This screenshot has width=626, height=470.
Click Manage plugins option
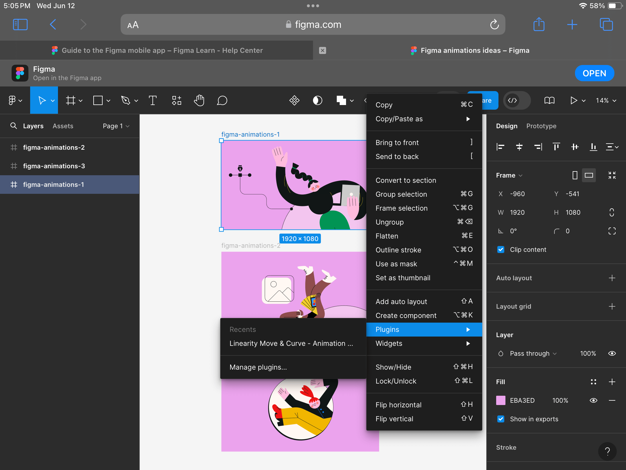[259, 367]
